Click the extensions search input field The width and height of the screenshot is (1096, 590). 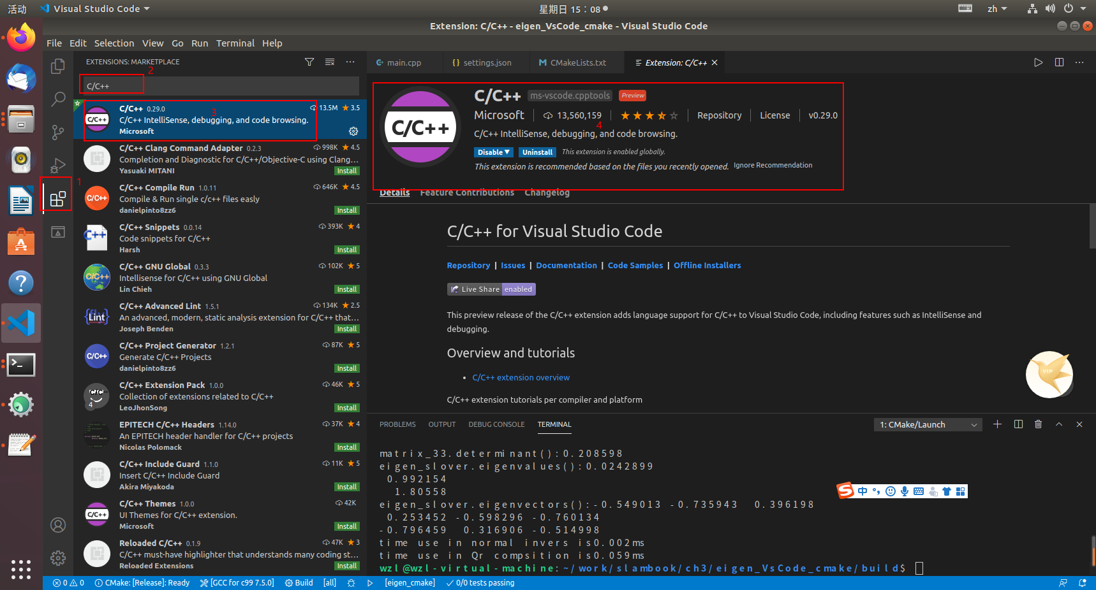point(220,86)
